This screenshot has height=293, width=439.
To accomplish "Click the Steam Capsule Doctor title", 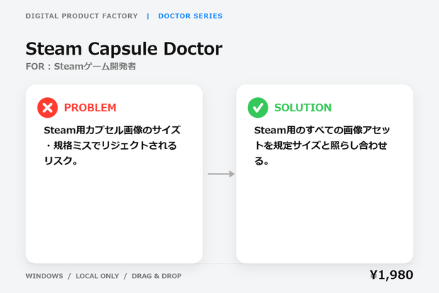I will pos(124,49).
